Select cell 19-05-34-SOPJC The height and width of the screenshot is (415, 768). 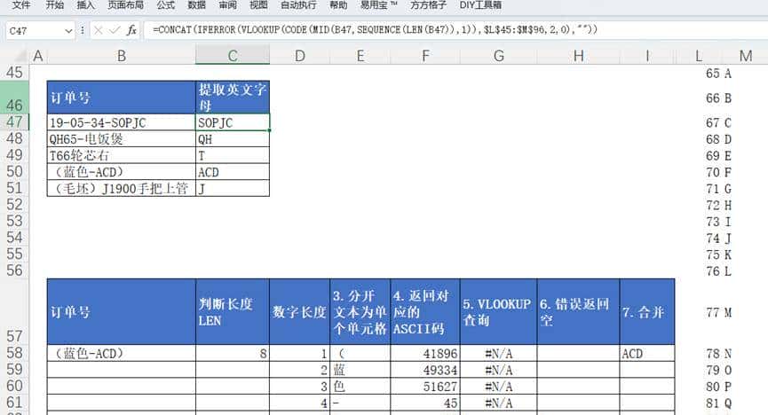(121, 122)
